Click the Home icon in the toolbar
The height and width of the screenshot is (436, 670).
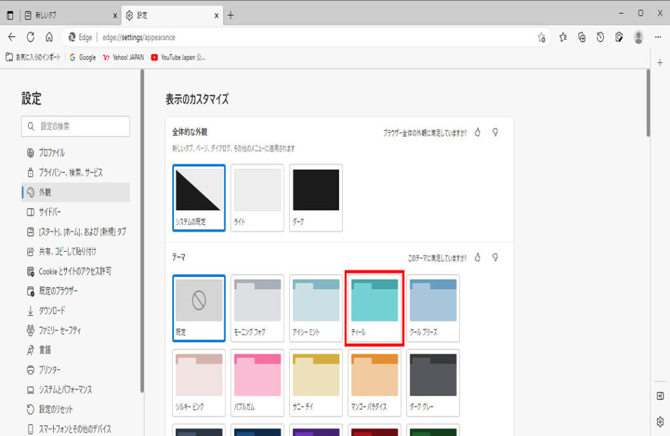point(49,37)
